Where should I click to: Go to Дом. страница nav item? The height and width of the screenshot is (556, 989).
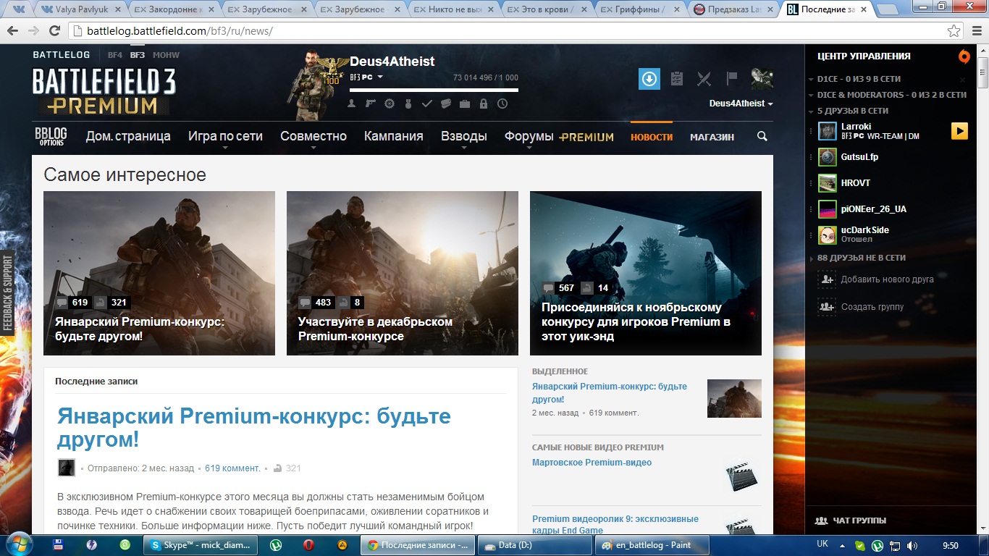(x=128, y=136)
